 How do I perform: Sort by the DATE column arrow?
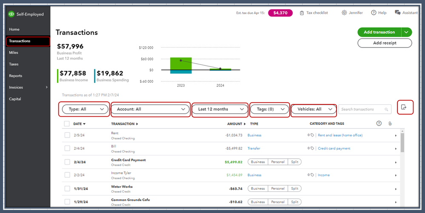tap(84, 124)
